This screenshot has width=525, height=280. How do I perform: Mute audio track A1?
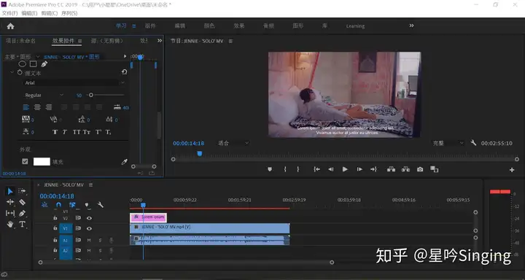89,240
